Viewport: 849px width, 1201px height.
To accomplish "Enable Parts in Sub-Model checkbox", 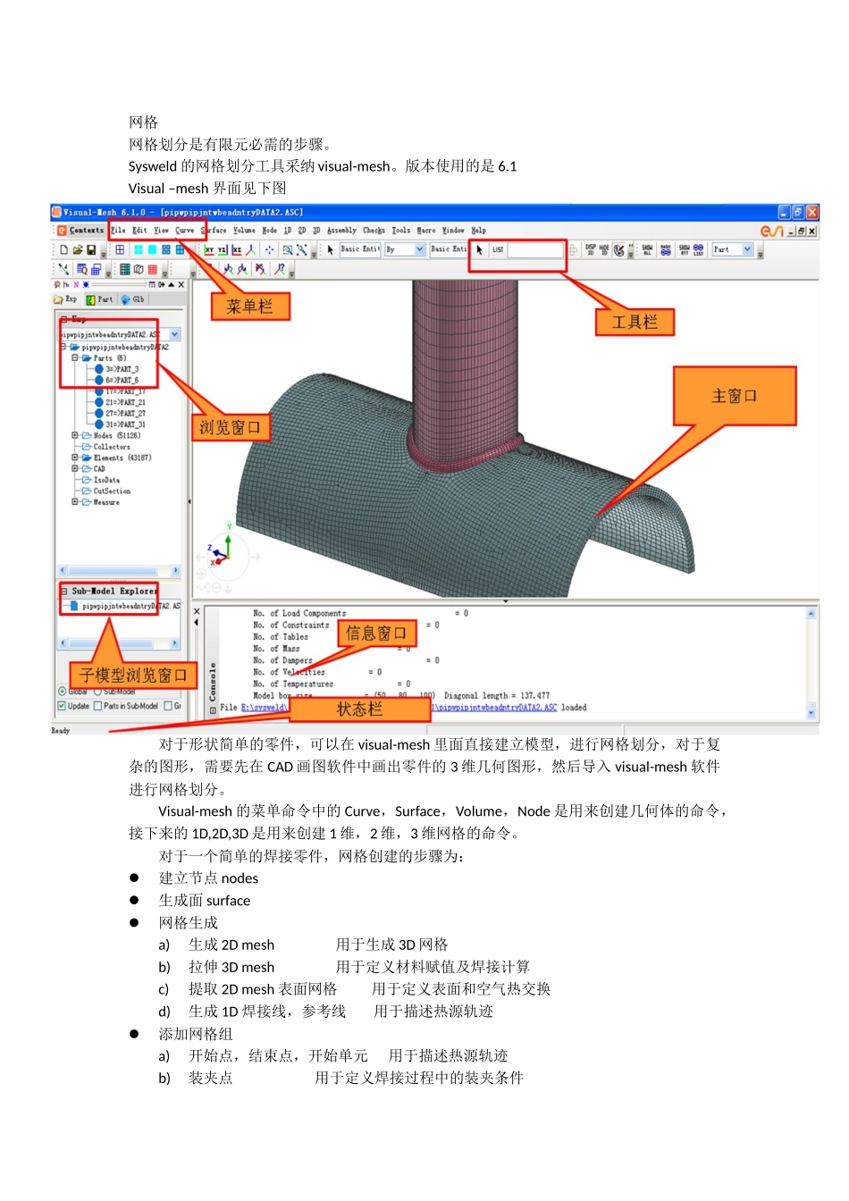I will point(98,706).
